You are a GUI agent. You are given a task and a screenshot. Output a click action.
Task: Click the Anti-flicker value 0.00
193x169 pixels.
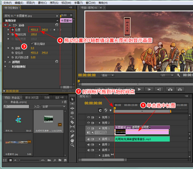click(x=33, y=57)
